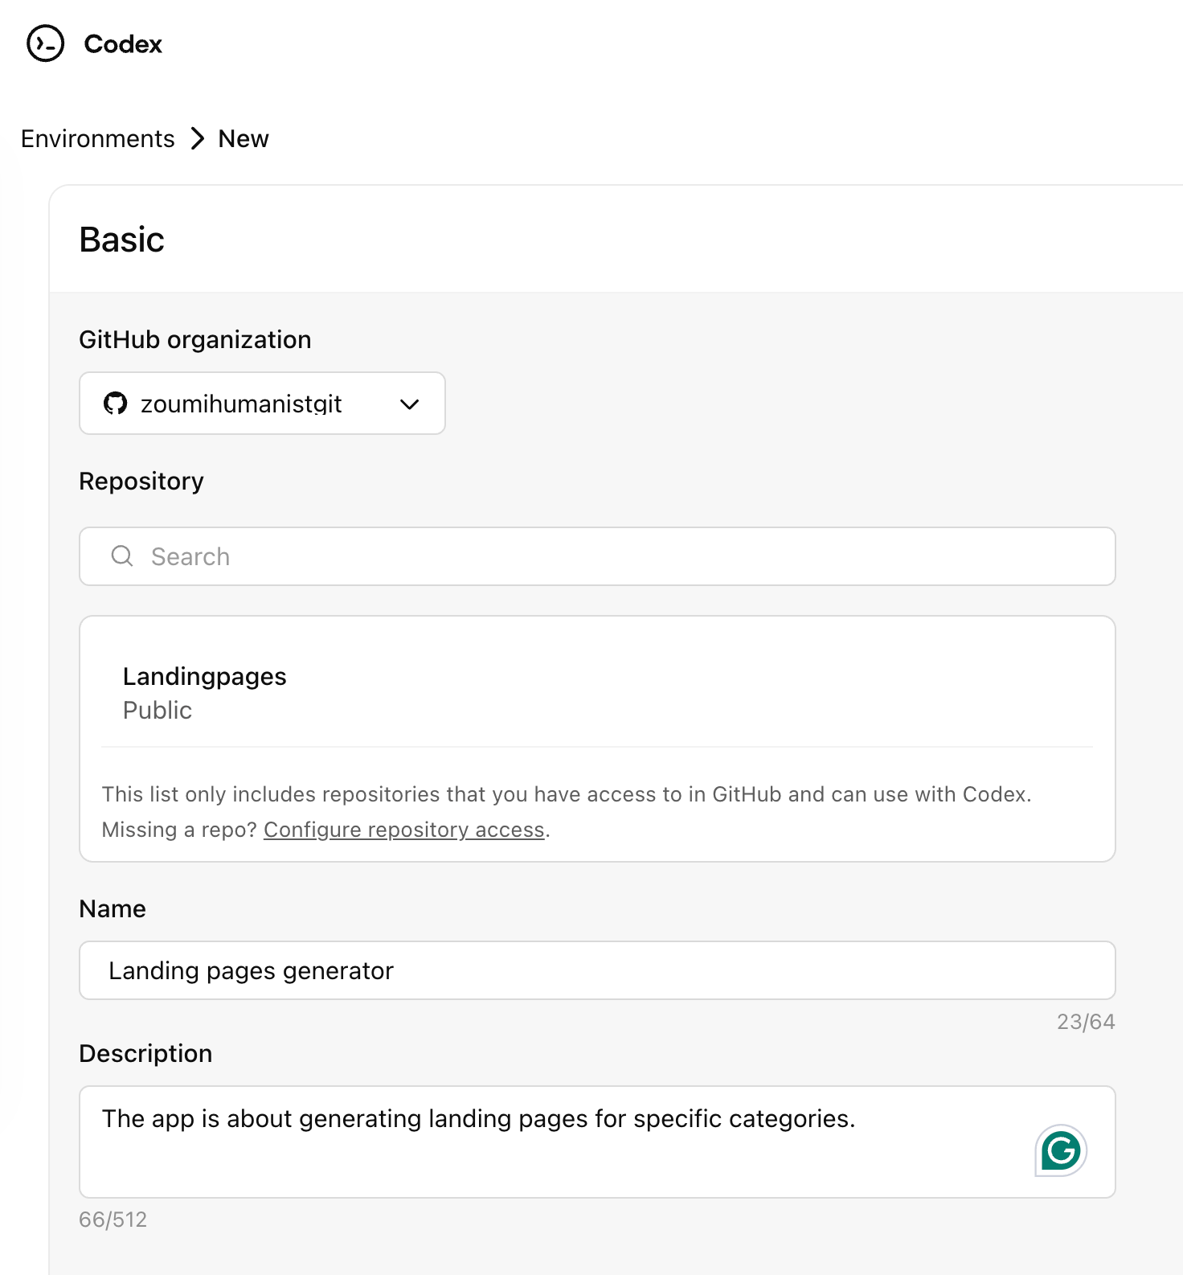
Task: Click the Name field with Landing pages generator
Action: (597, 970)
